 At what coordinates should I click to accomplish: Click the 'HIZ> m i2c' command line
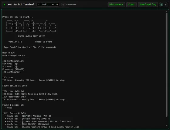coord(8,53)
